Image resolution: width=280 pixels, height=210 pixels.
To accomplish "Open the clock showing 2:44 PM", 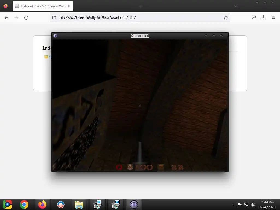I will (x=267, y=205).
